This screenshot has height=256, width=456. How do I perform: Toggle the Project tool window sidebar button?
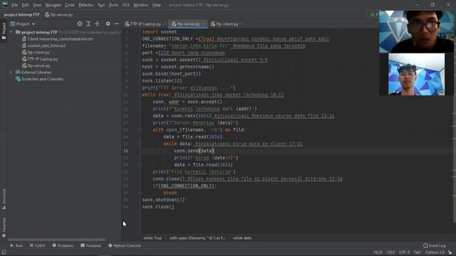[x=4, y=31]
